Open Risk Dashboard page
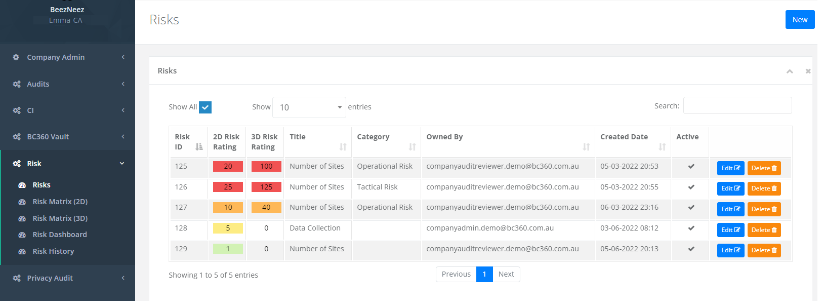 (60, 235)
